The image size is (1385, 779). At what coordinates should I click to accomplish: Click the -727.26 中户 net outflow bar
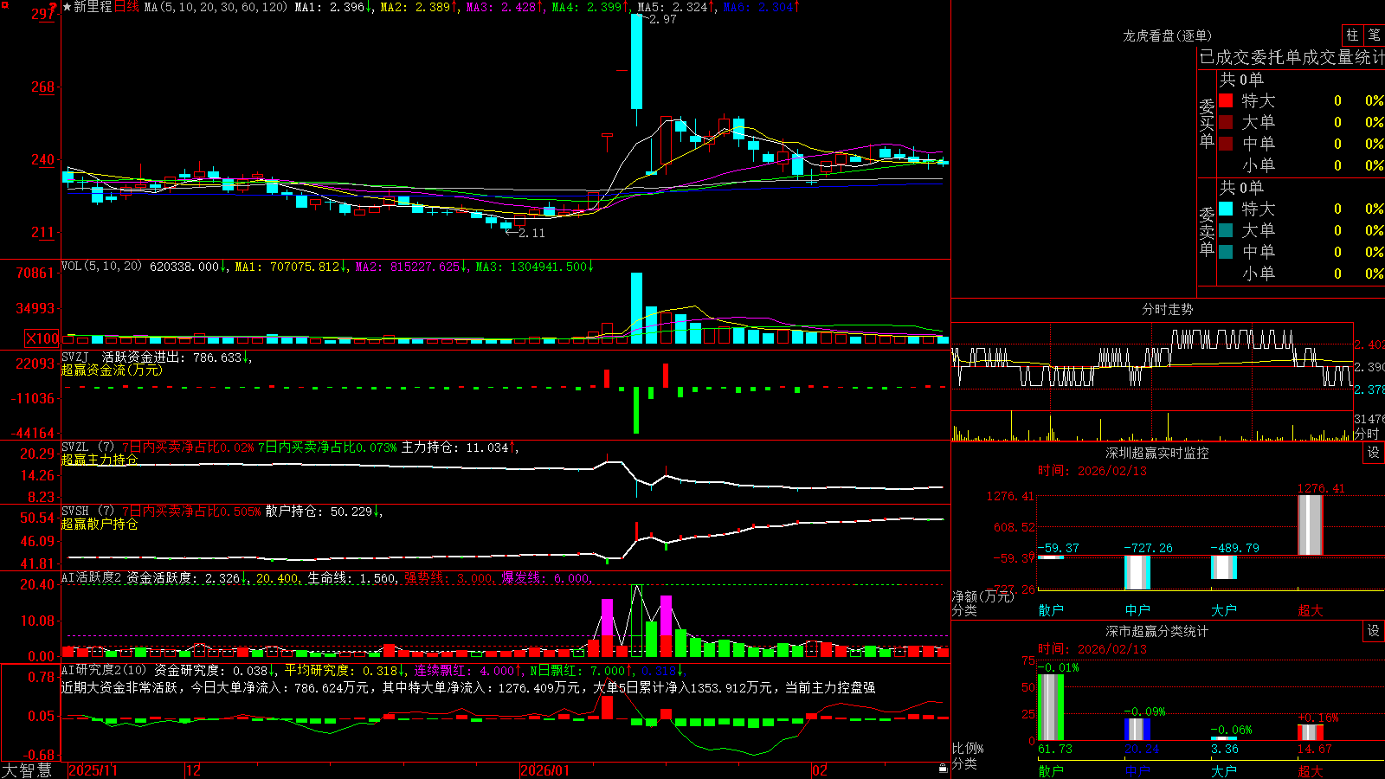pos(1137,572)
